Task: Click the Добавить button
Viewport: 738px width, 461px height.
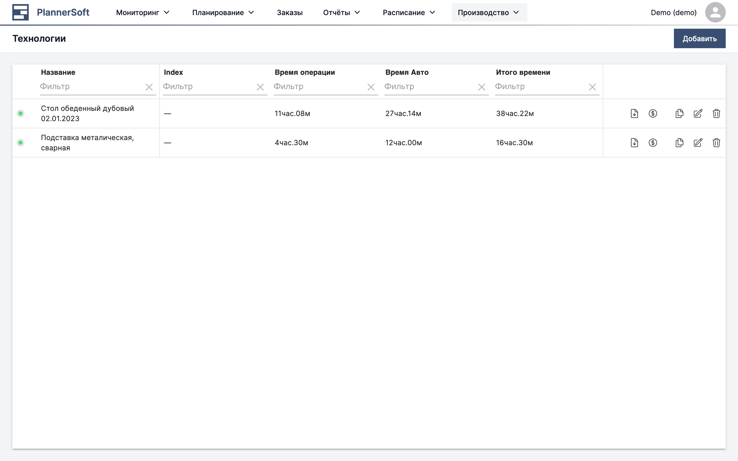Action: (699, 38)
